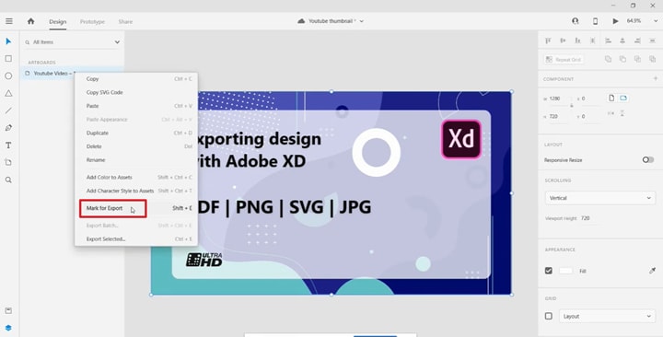Switch to the Share tab
The image size is (663, 337).
[125, 21]
